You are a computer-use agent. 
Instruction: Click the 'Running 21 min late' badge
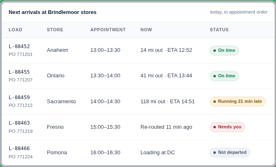pos(238,102)
